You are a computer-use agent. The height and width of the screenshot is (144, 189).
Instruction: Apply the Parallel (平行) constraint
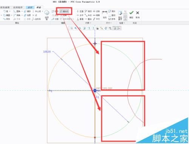96,19
